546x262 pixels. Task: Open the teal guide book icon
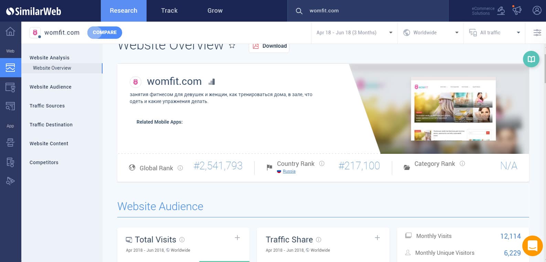(531, 59)
